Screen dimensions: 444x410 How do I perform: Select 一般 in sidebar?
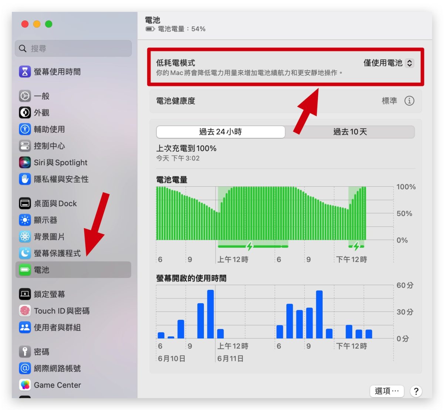click(73, 96)
